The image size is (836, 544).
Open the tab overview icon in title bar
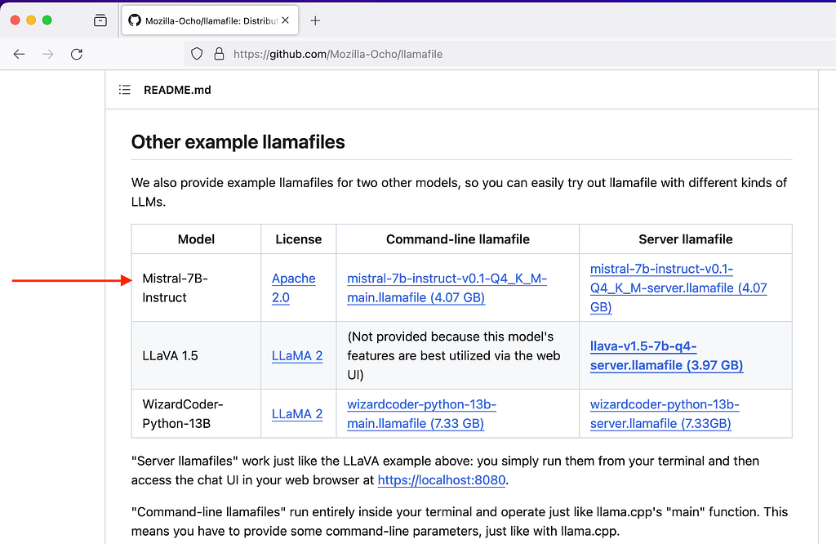100,20
